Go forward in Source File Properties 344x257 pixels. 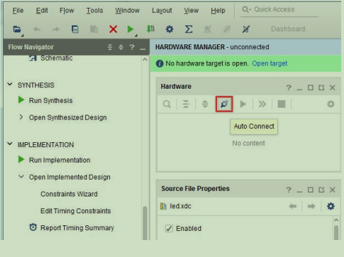[312, 206]
